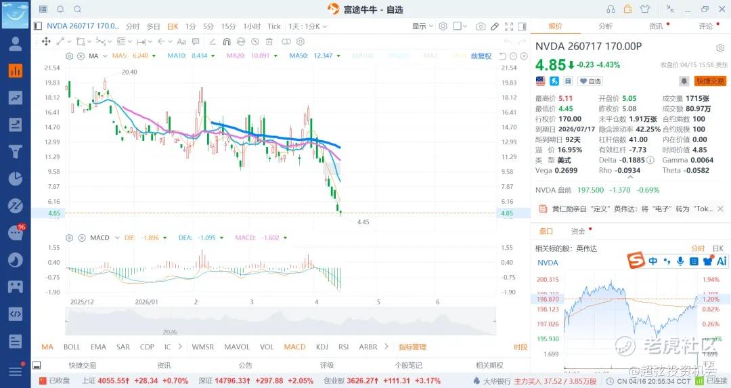
Task: Delete drawings with the trash icon
Action: [269, 41]
